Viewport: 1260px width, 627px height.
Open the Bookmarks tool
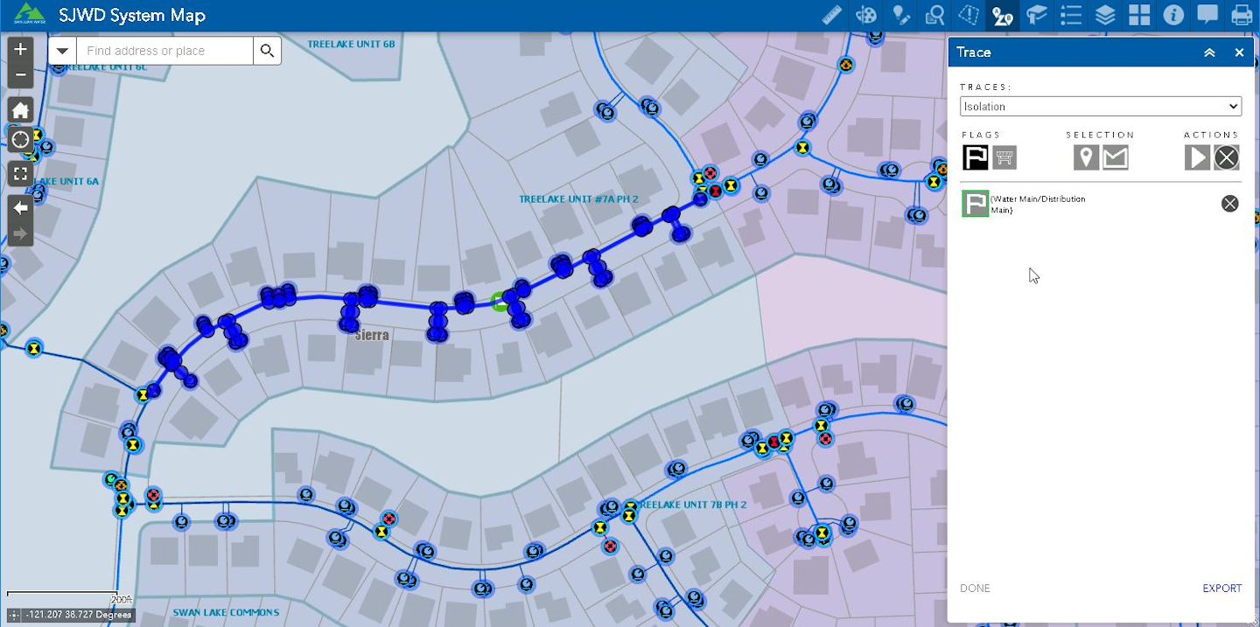point(1036,15)
